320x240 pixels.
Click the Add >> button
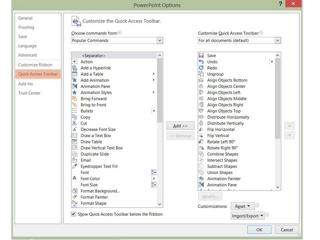point(180,125)
